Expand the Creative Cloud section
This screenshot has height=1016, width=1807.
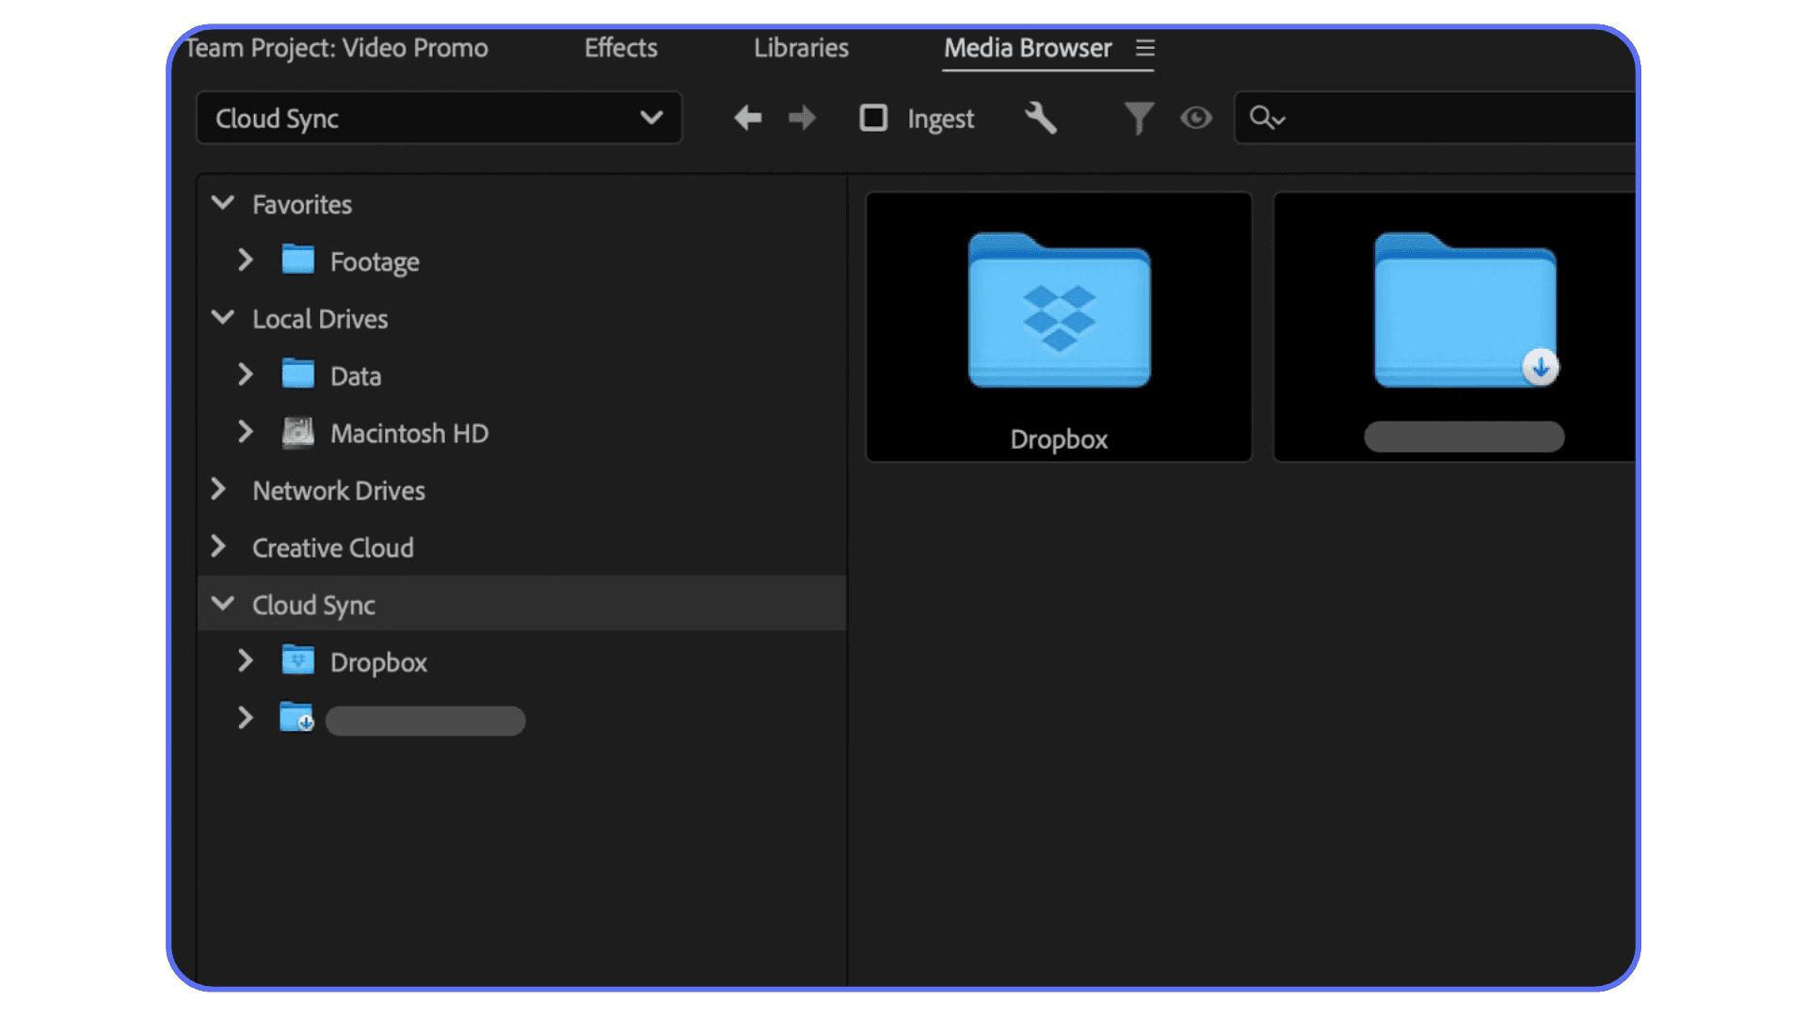(219, 547)
